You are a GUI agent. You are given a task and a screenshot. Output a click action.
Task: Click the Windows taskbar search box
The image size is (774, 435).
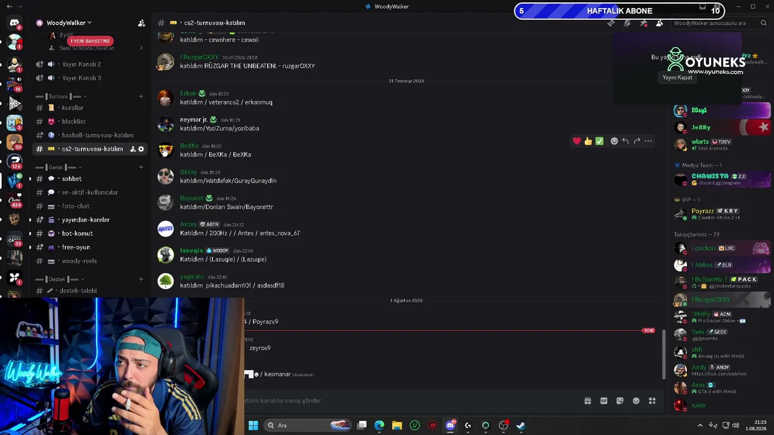coord(308,425)
